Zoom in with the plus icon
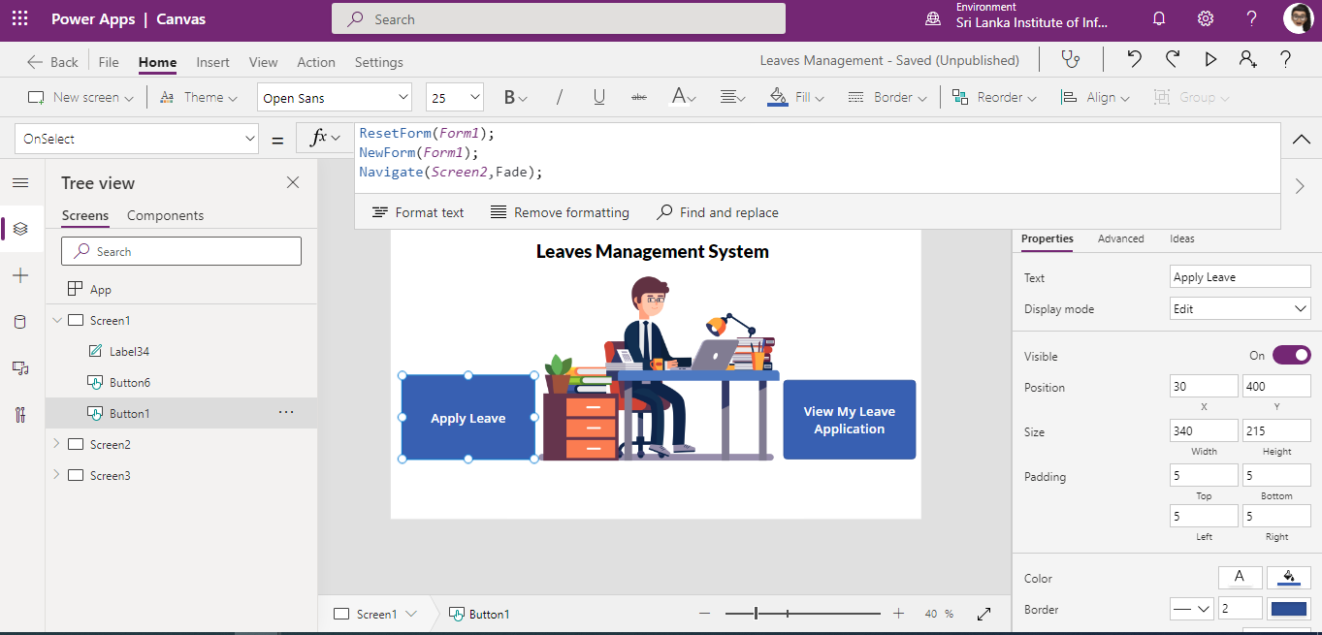The image size is (1322, 635). (x=899, y=614)
